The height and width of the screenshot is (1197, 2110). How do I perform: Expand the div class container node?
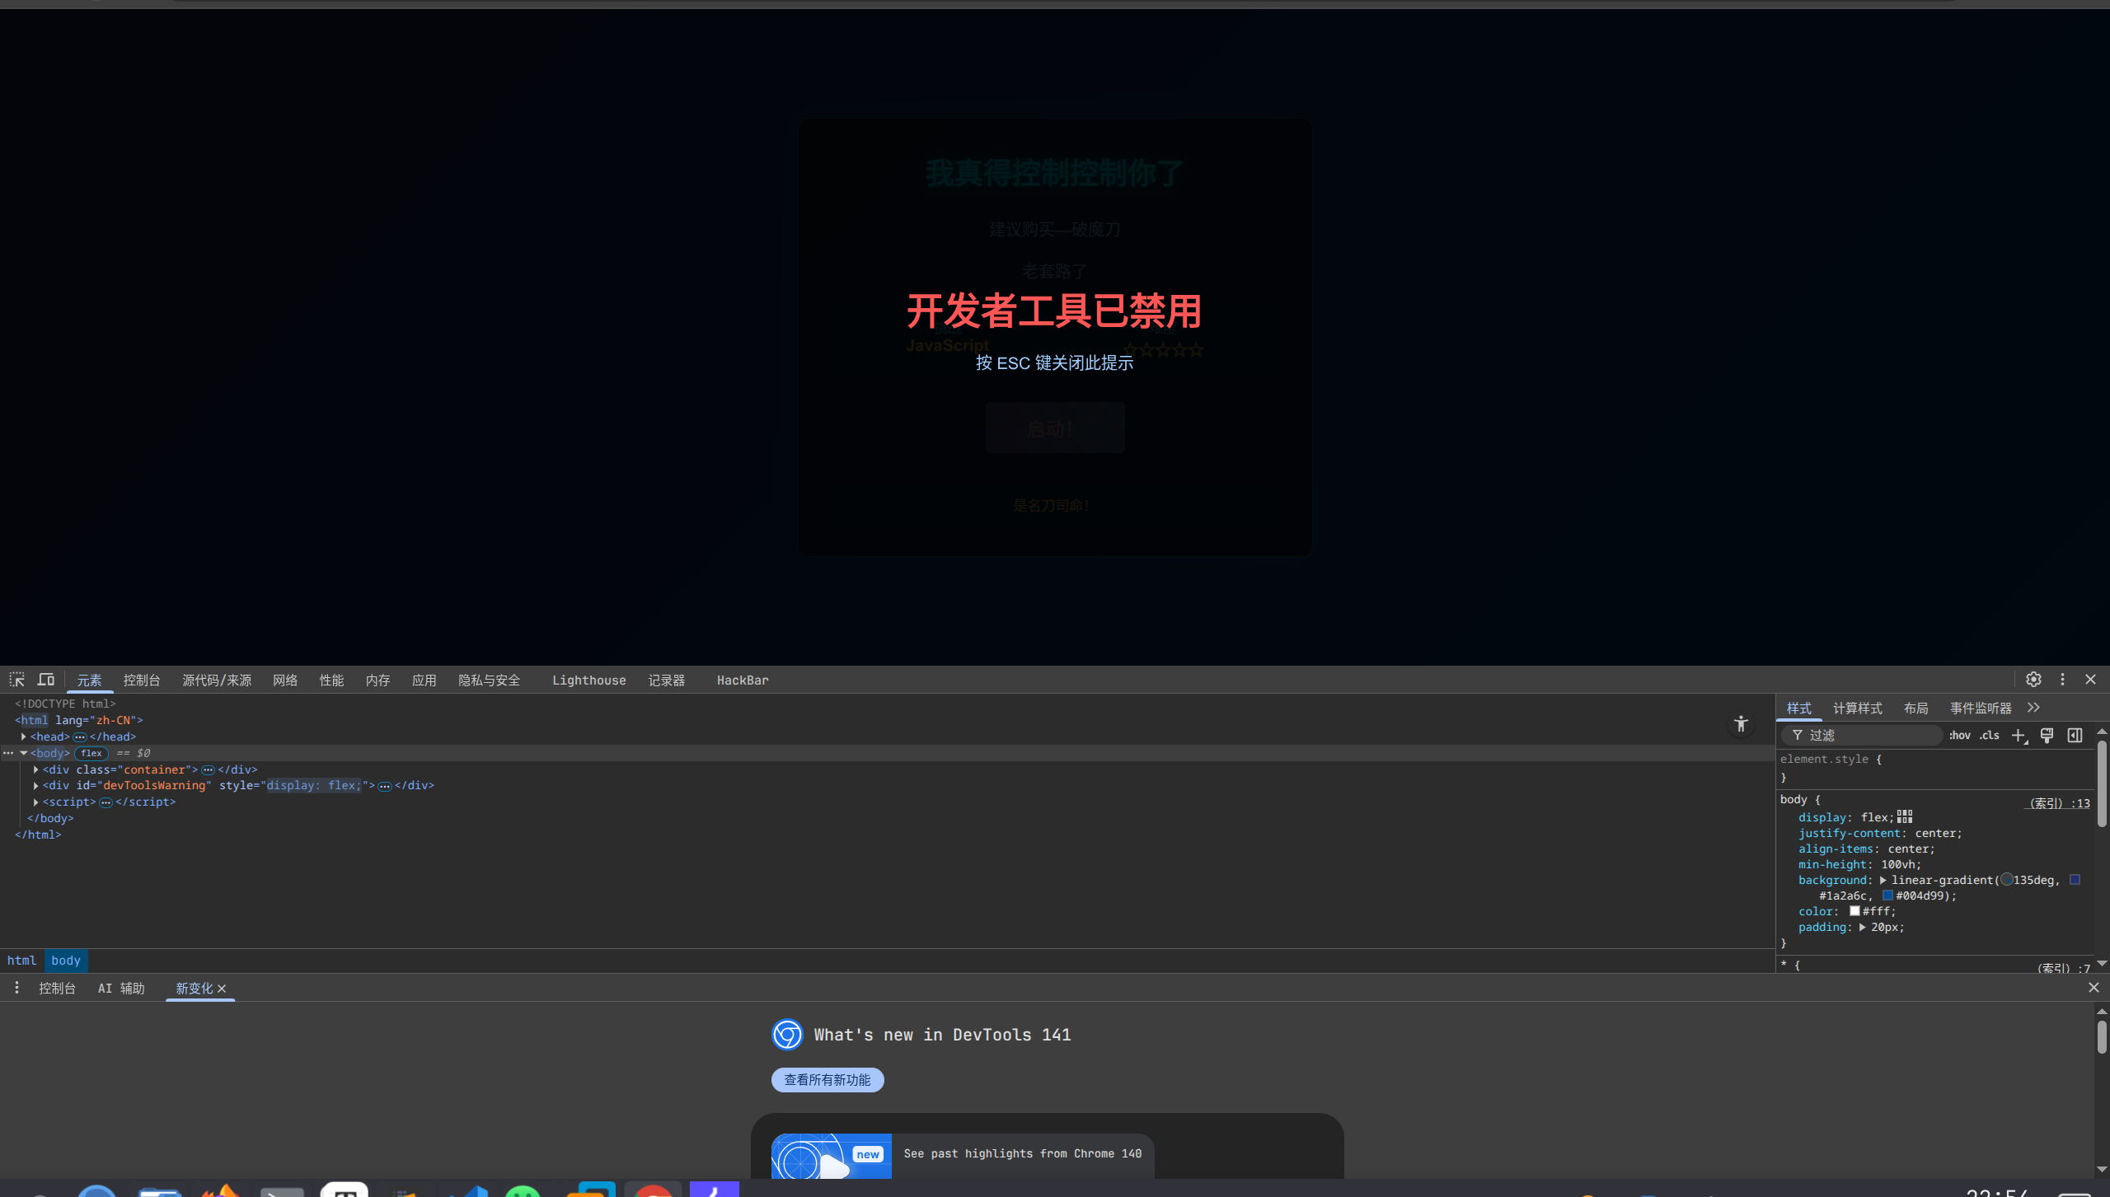click(36, 769)
